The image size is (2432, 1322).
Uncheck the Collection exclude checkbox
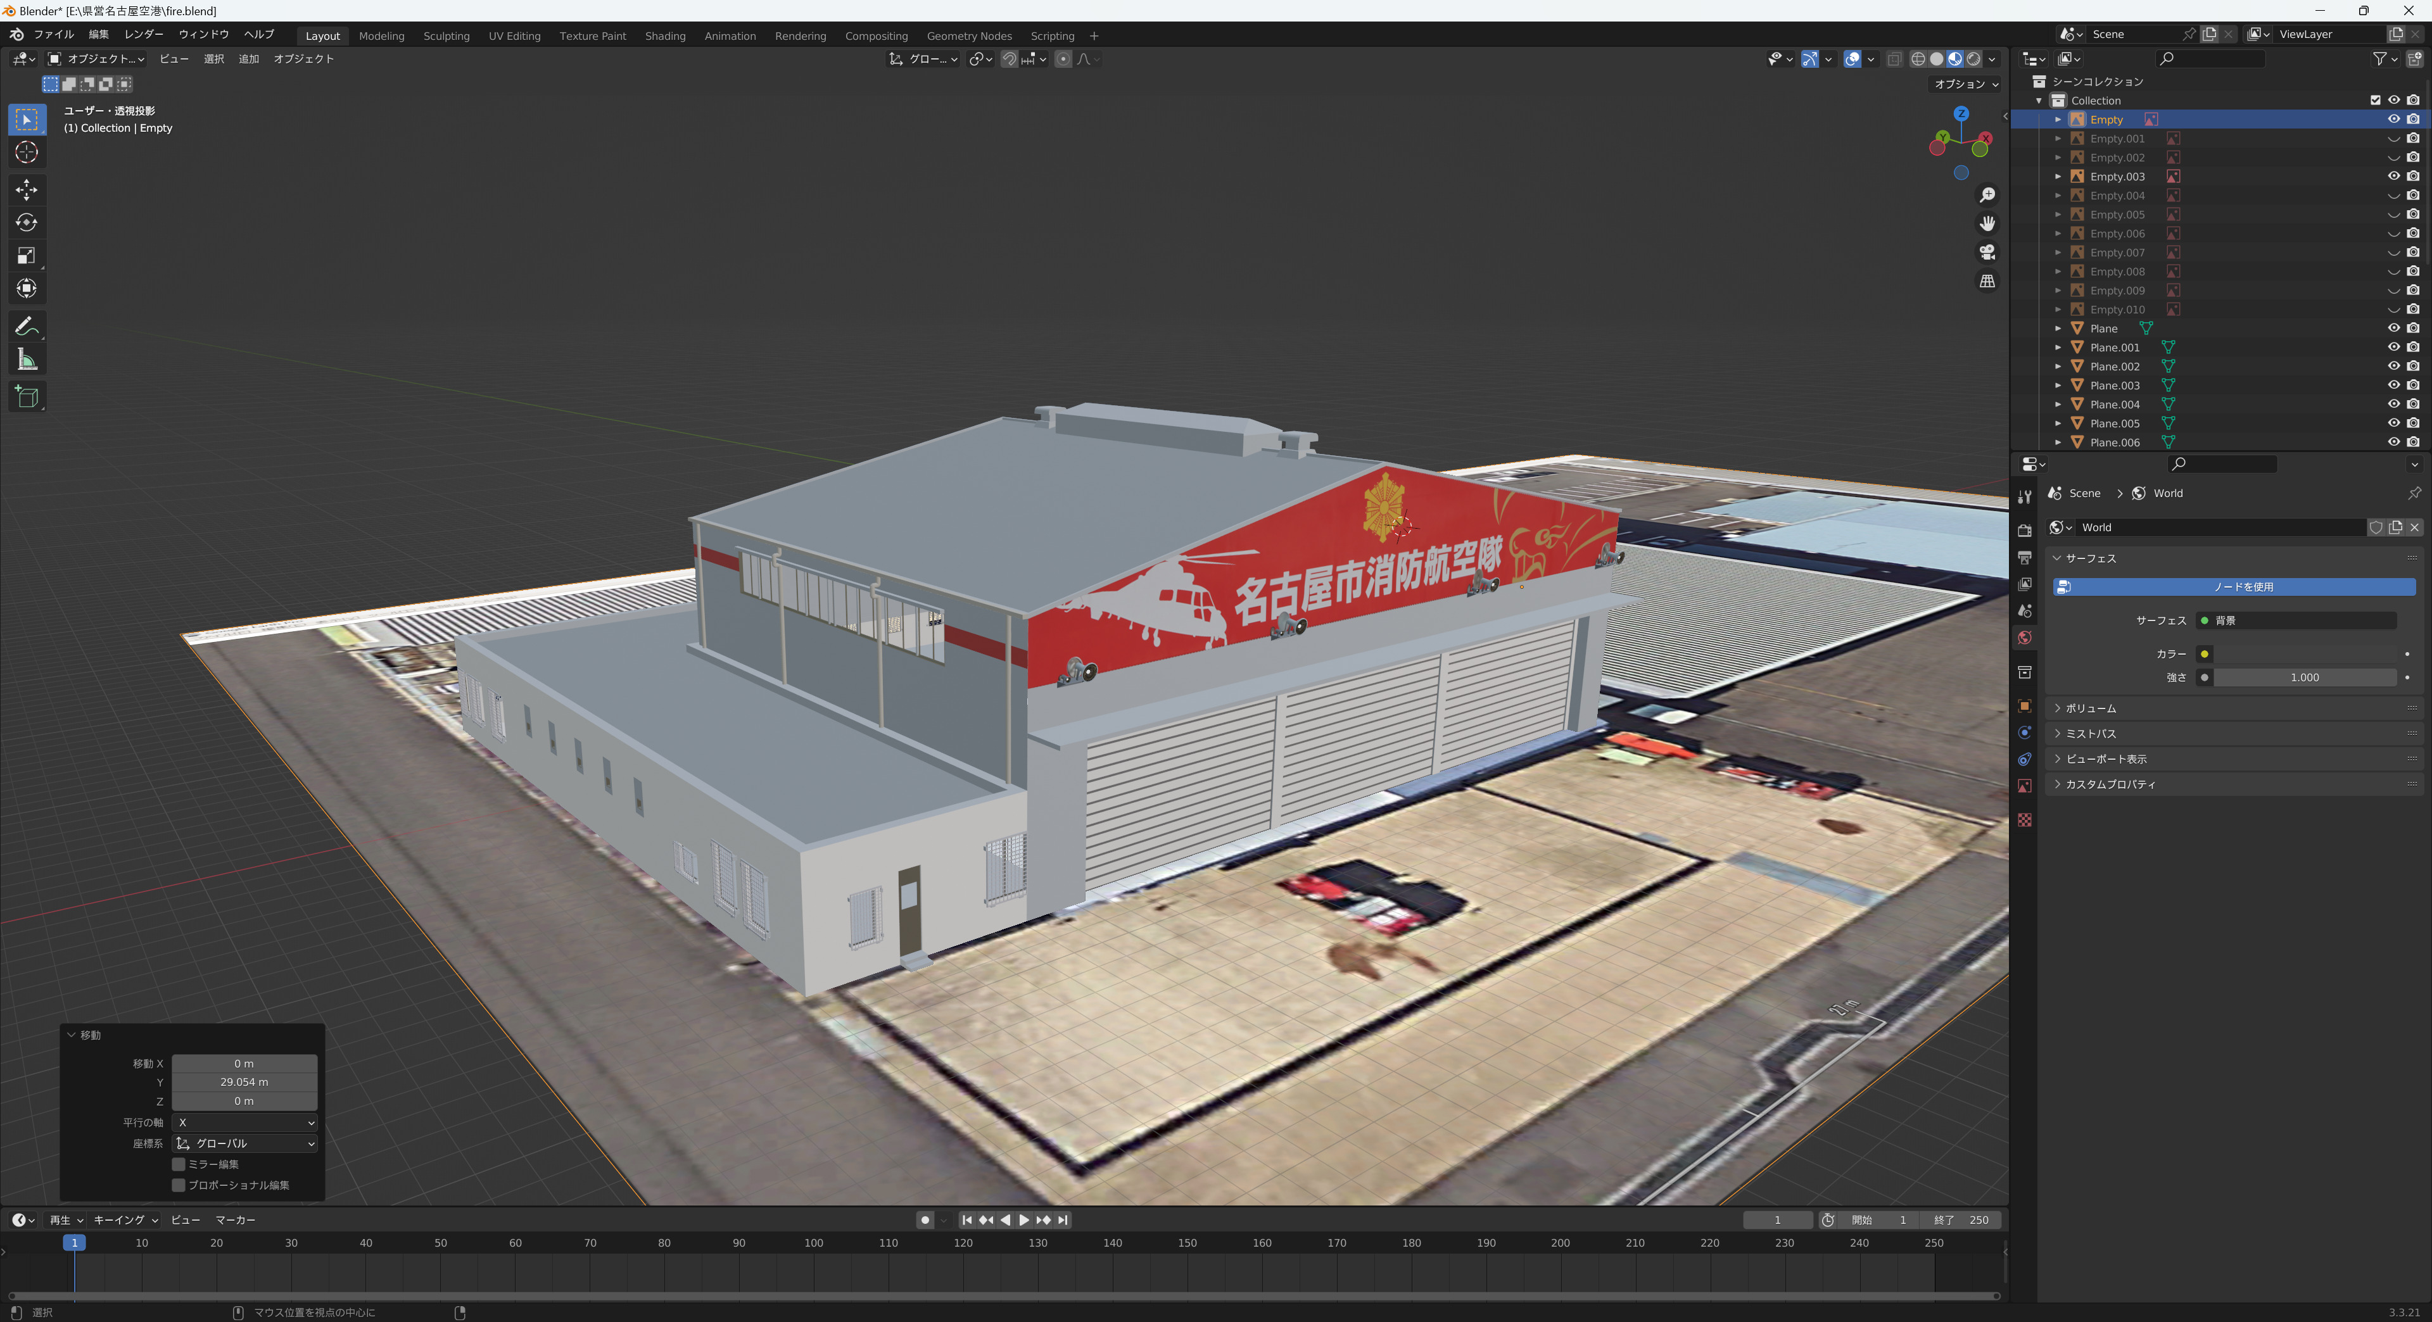pyautogui.click(x=2376, y=100)
